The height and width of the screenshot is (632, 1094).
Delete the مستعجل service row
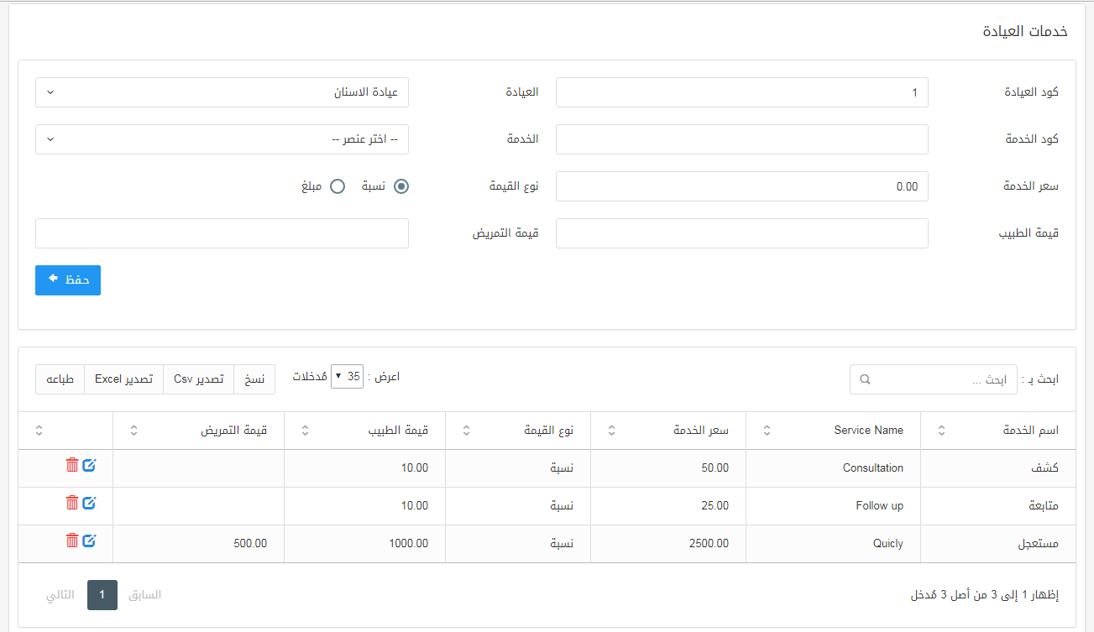pos(72,541)
